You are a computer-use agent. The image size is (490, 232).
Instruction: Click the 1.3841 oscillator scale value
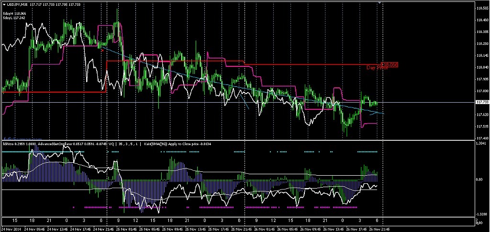tap(482, 143)
